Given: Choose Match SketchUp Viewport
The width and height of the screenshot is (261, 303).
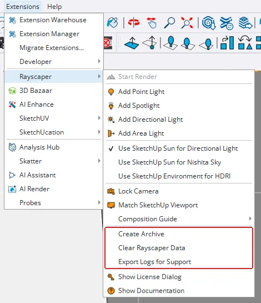Looking at the screenshot, I should click(x=179, y=205).
